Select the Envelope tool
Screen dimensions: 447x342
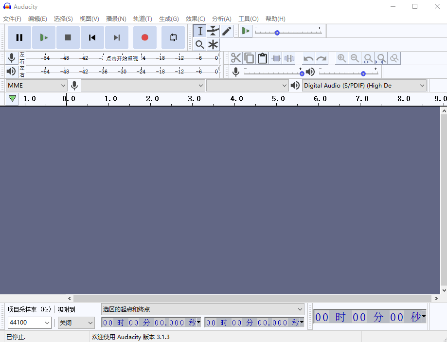(x=213, y=31)
